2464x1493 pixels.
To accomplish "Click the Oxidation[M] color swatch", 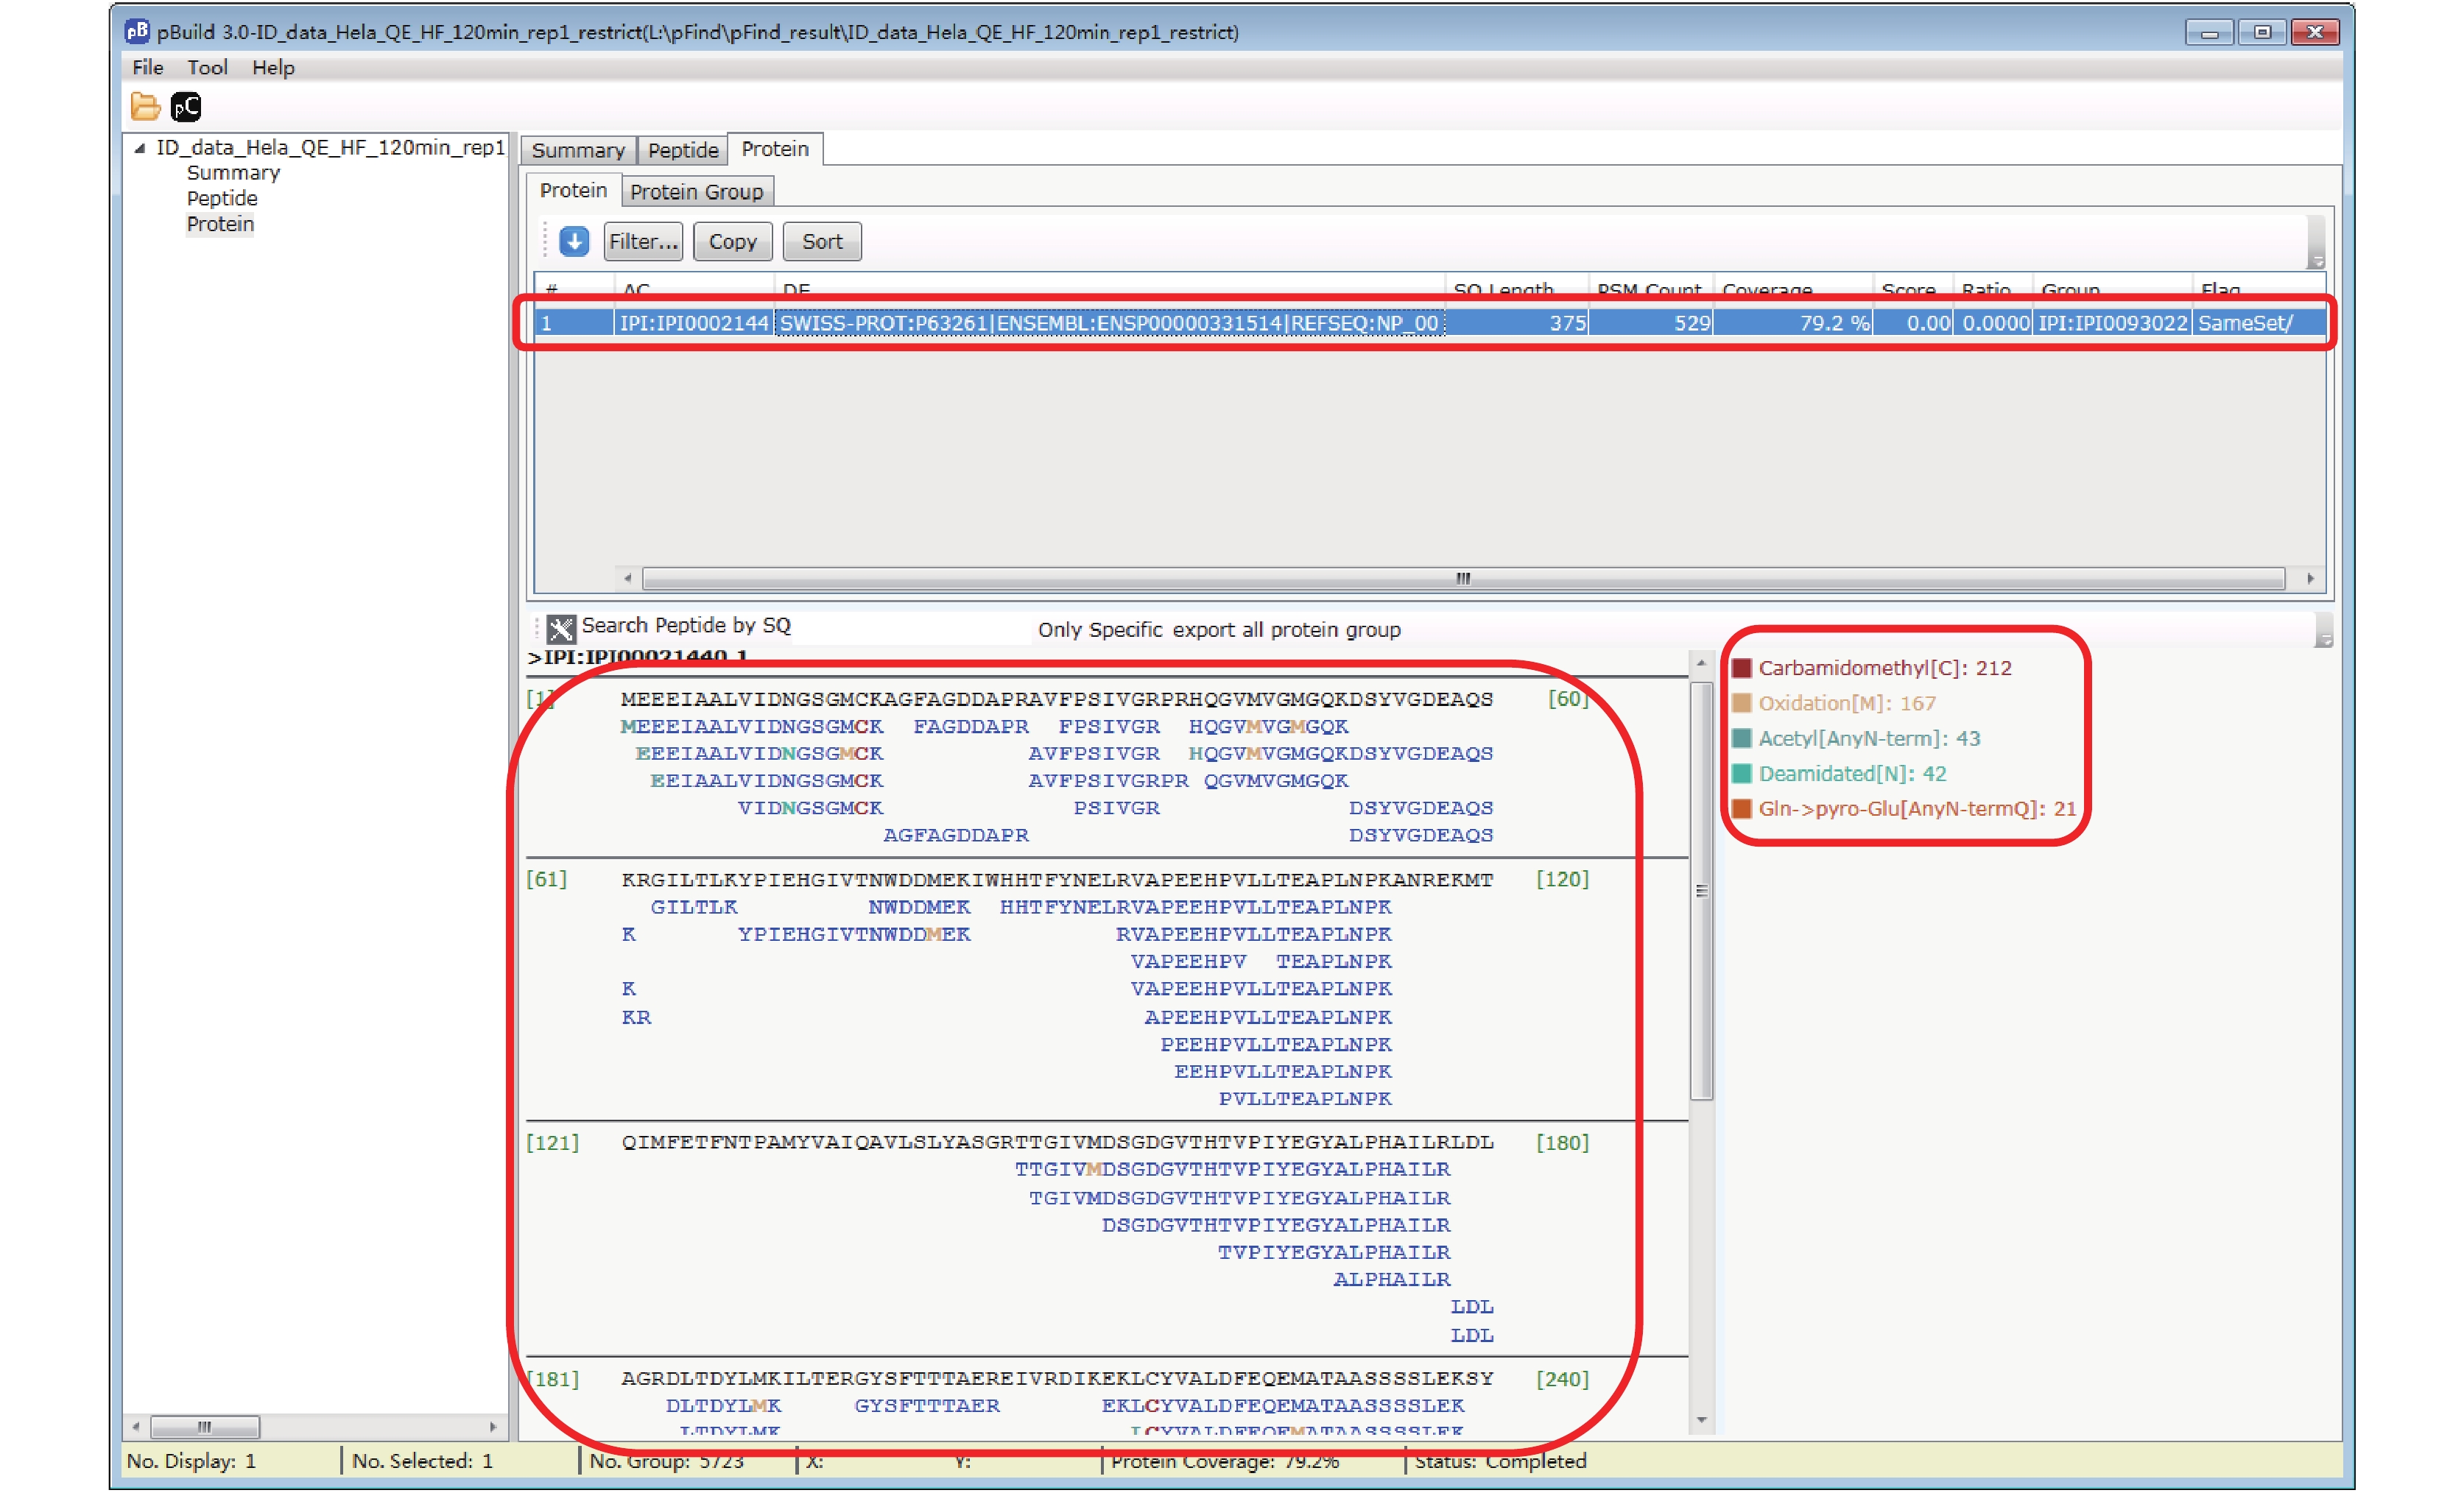I will 1742,703.
